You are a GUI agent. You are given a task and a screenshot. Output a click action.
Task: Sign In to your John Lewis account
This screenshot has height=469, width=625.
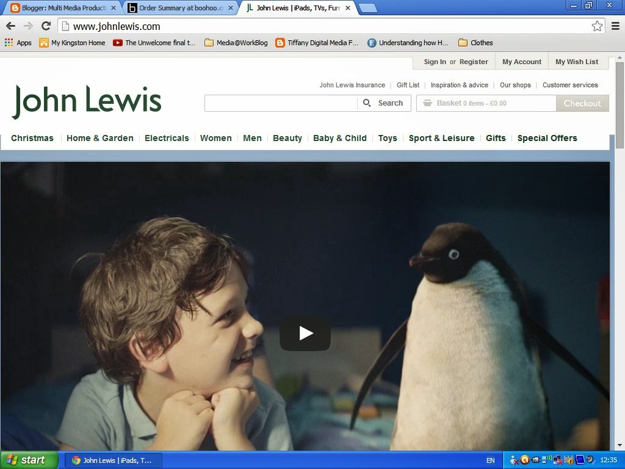coord(435,62)
